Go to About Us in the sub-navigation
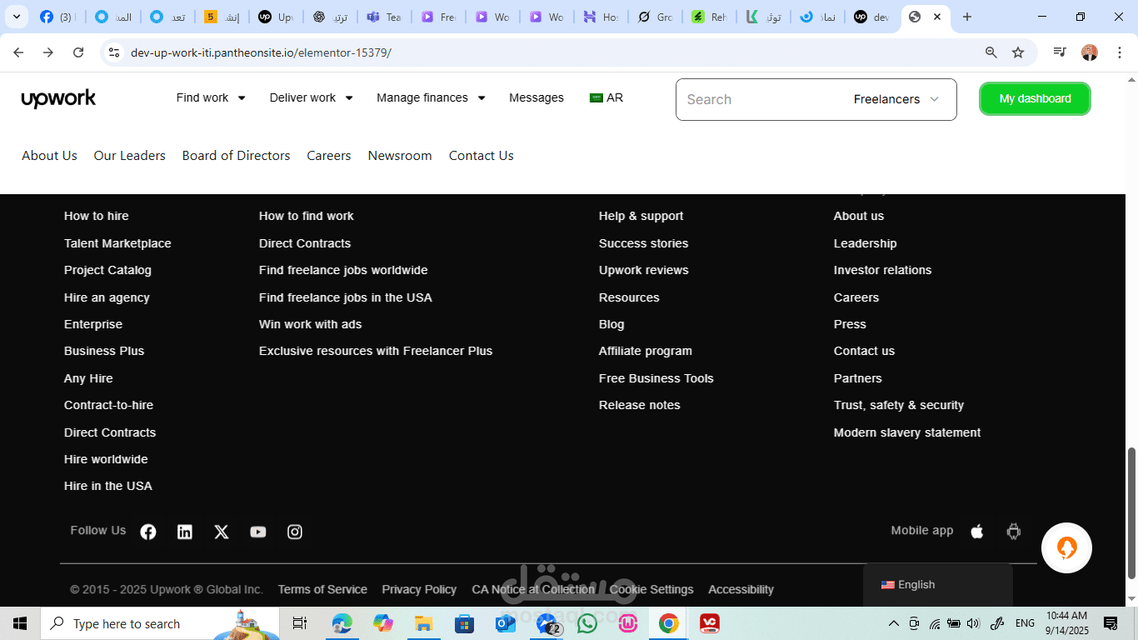The height and width of the screenshot is (640, 1138). [49, 156]
